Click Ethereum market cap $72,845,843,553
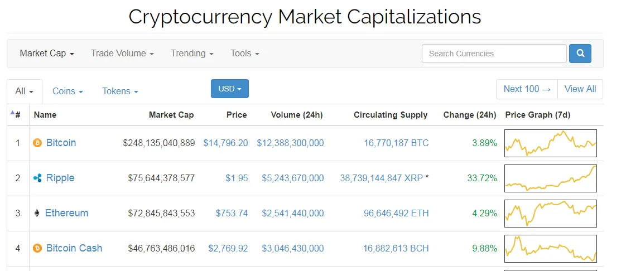This screenshot has width=626, height=271. click(x=161, y=213)
